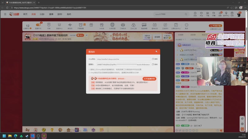Click the address bar URL

[50, 7]
